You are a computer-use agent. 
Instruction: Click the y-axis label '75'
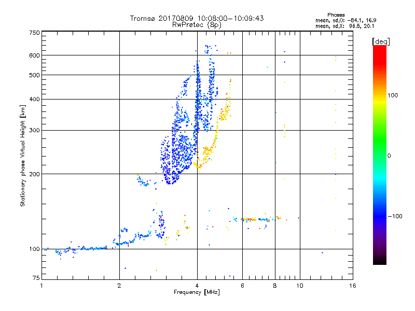point(36,278)
